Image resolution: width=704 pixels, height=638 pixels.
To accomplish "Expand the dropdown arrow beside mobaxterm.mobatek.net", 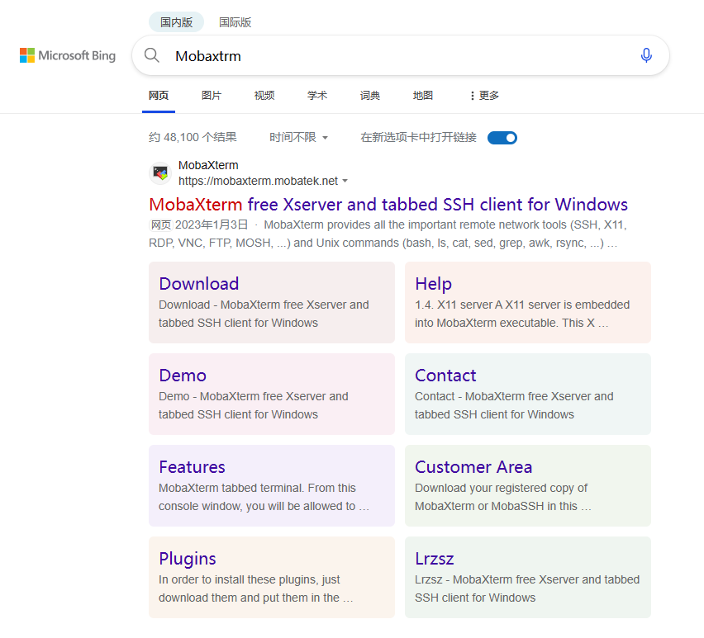I will coord(345,181).
